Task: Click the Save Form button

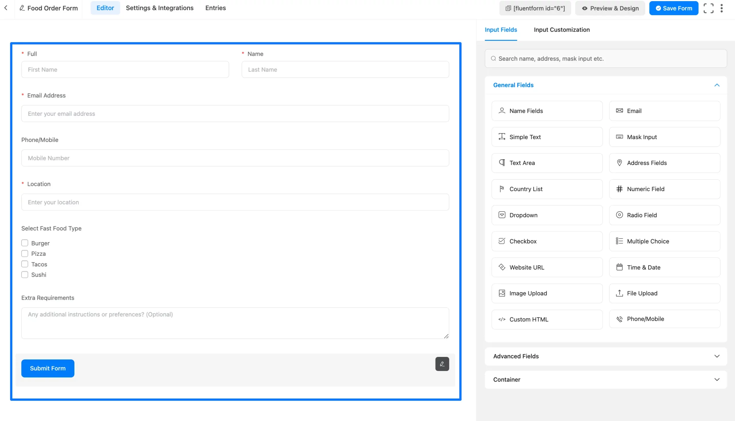Action: (674, 8)
